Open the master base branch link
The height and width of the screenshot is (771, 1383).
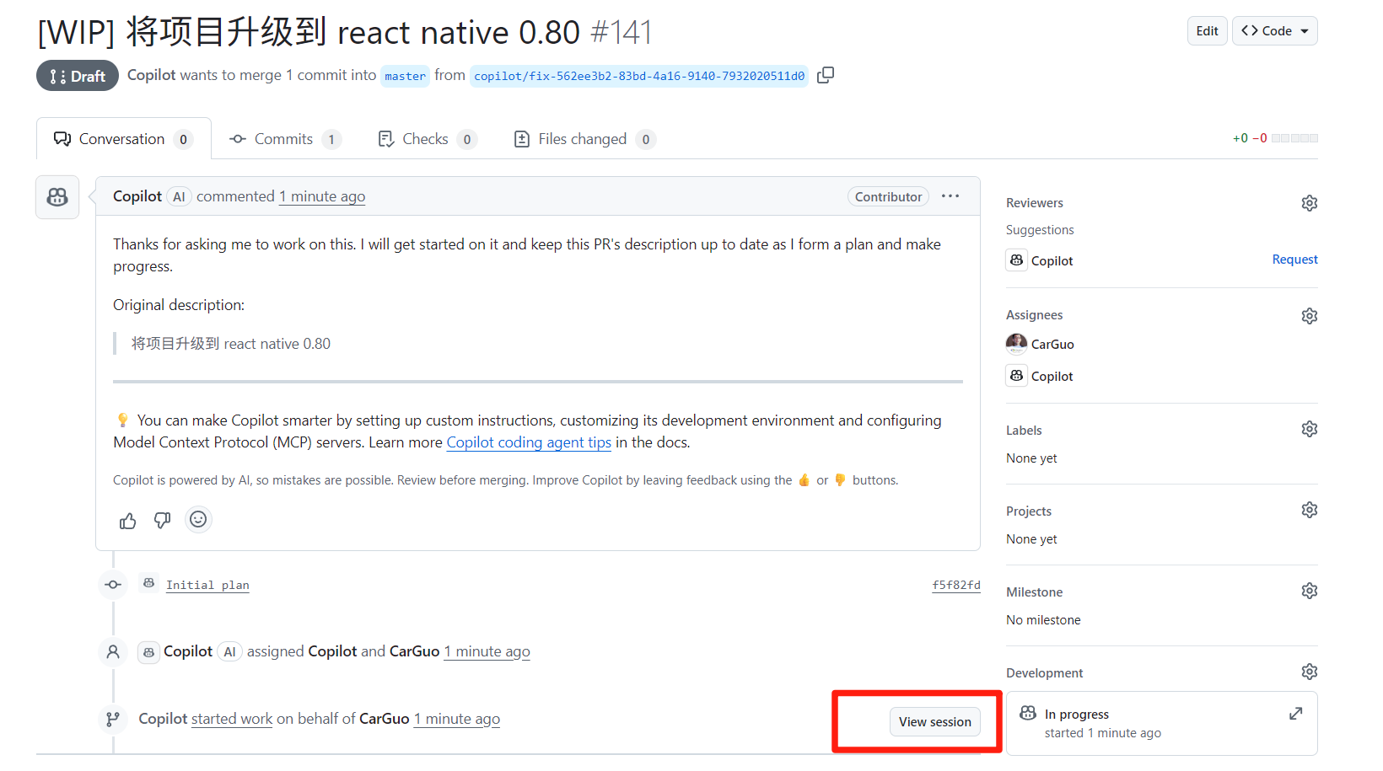(405, 76)
